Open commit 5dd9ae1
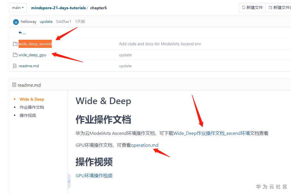Screen dimensions: 291x194 (x=63, y=21)
